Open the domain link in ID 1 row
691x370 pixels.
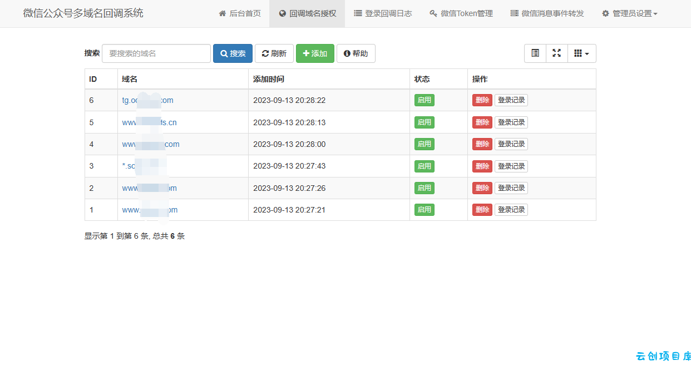click(x=150, y=210)
